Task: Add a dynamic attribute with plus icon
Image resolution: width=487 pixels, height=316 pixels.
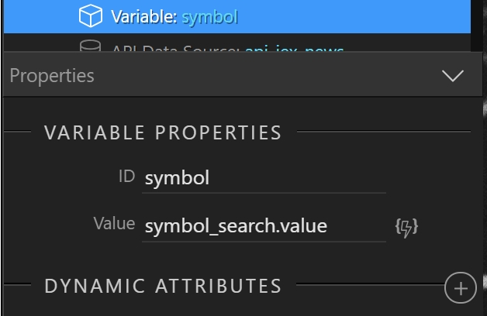Action: tap(461, 288)
